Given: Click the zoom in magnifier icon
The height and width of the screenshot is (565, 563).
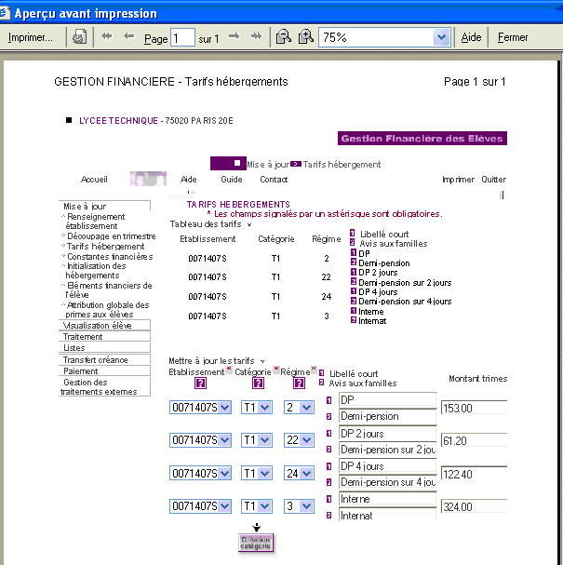Looking at the screenshot, I should 306,36.
